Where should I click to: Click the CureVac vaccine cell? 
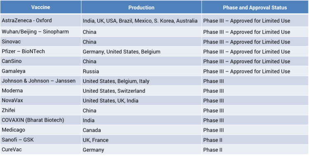(41, 149)
